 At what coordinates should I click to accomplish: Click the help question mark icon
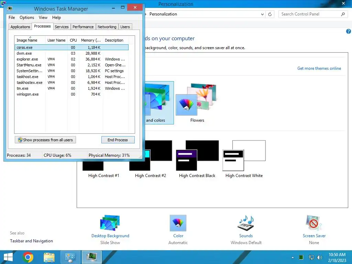pos(349,31)
